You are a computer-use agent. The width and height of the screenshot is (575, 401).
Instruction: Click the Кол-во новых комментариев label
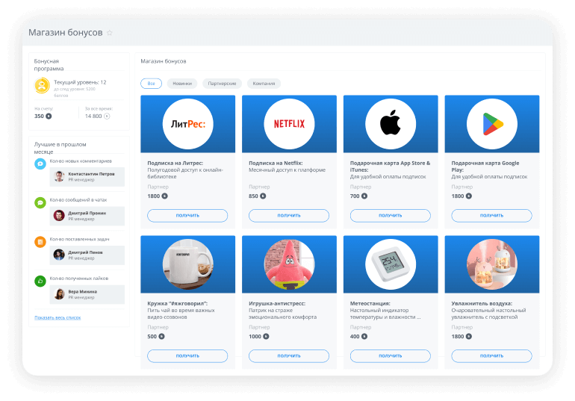(x=81, y=161)
